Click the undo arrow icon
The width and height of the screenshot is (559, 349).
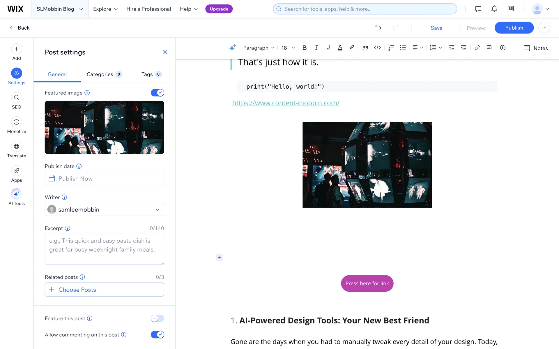(x=378, y=28)
